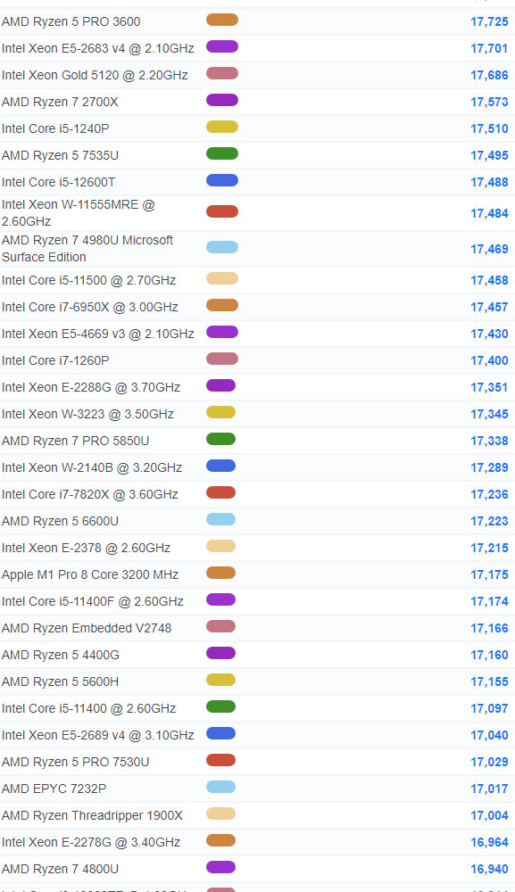515x892 pixels.
Task: Click the 17,004 score for Threadripper 1900X
Action: 489,815
